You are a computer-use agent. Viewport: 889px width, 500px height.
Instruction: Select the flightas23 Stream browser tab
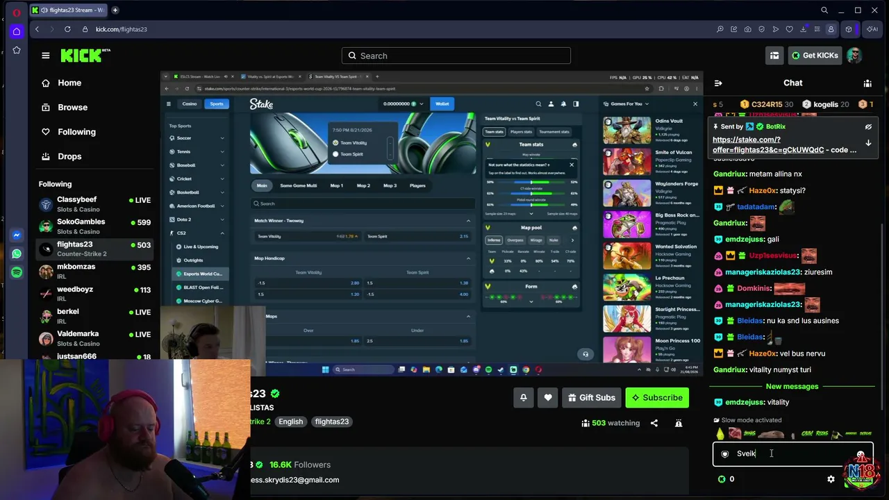coord(69,10)
